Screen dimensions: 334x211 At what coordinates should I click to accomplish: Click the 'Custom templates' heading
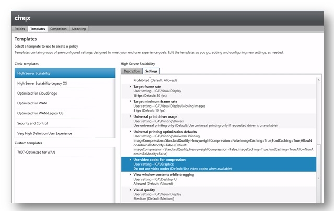coord(28,143)
